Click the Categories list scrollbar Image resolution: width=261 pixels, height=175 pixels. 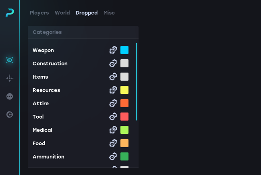click(137, 82)
